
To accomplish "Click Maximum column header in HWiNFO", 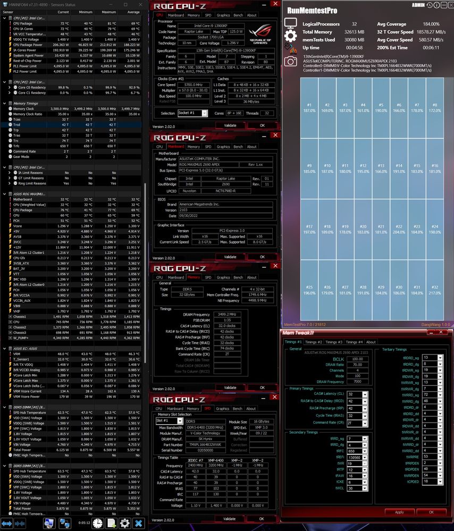I will [x=109, y=12].
